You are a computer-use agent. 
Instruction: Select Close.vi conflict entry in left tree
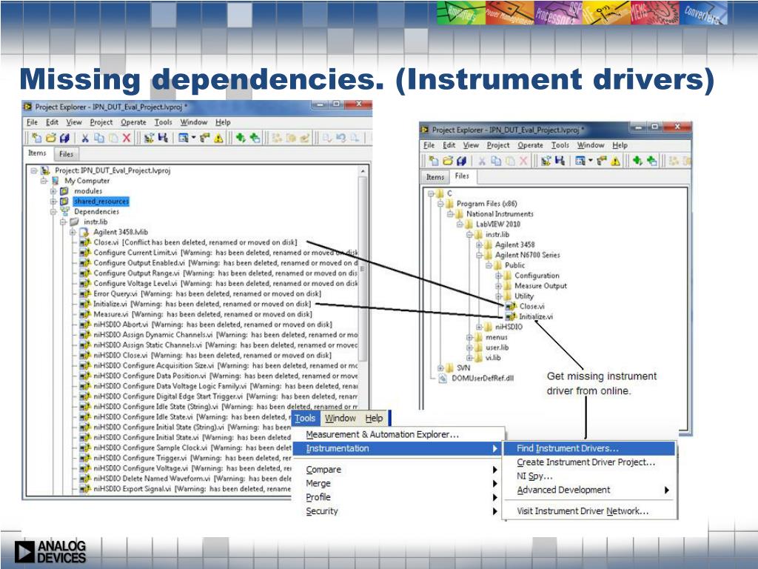[x=195, y=242]
